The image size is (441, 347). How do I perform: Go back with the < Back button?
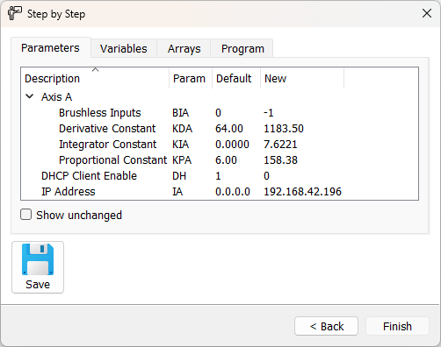pyautogui.click(x=326, y=326)
